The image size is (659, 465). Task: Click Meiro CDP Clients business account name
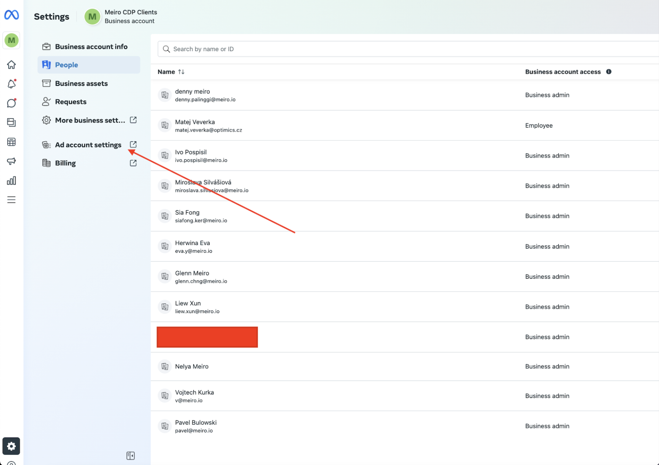131,12
